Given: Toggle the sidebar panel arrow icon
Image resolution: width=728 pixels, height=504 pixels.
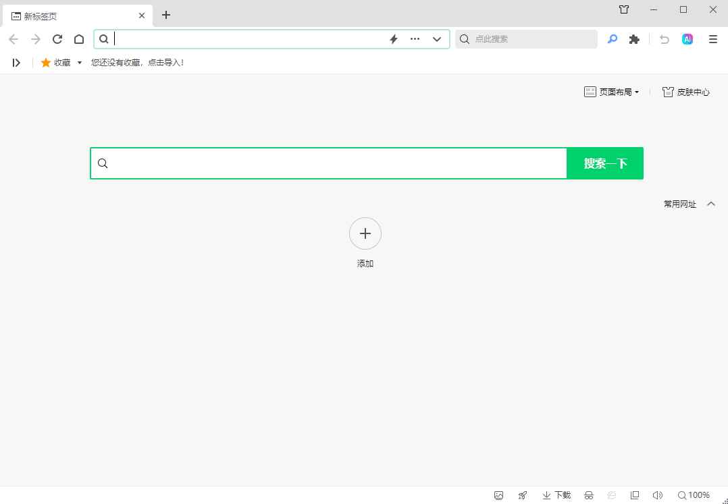Looking at the screenshot, I should pyautogui.click(x=16, y=62).
